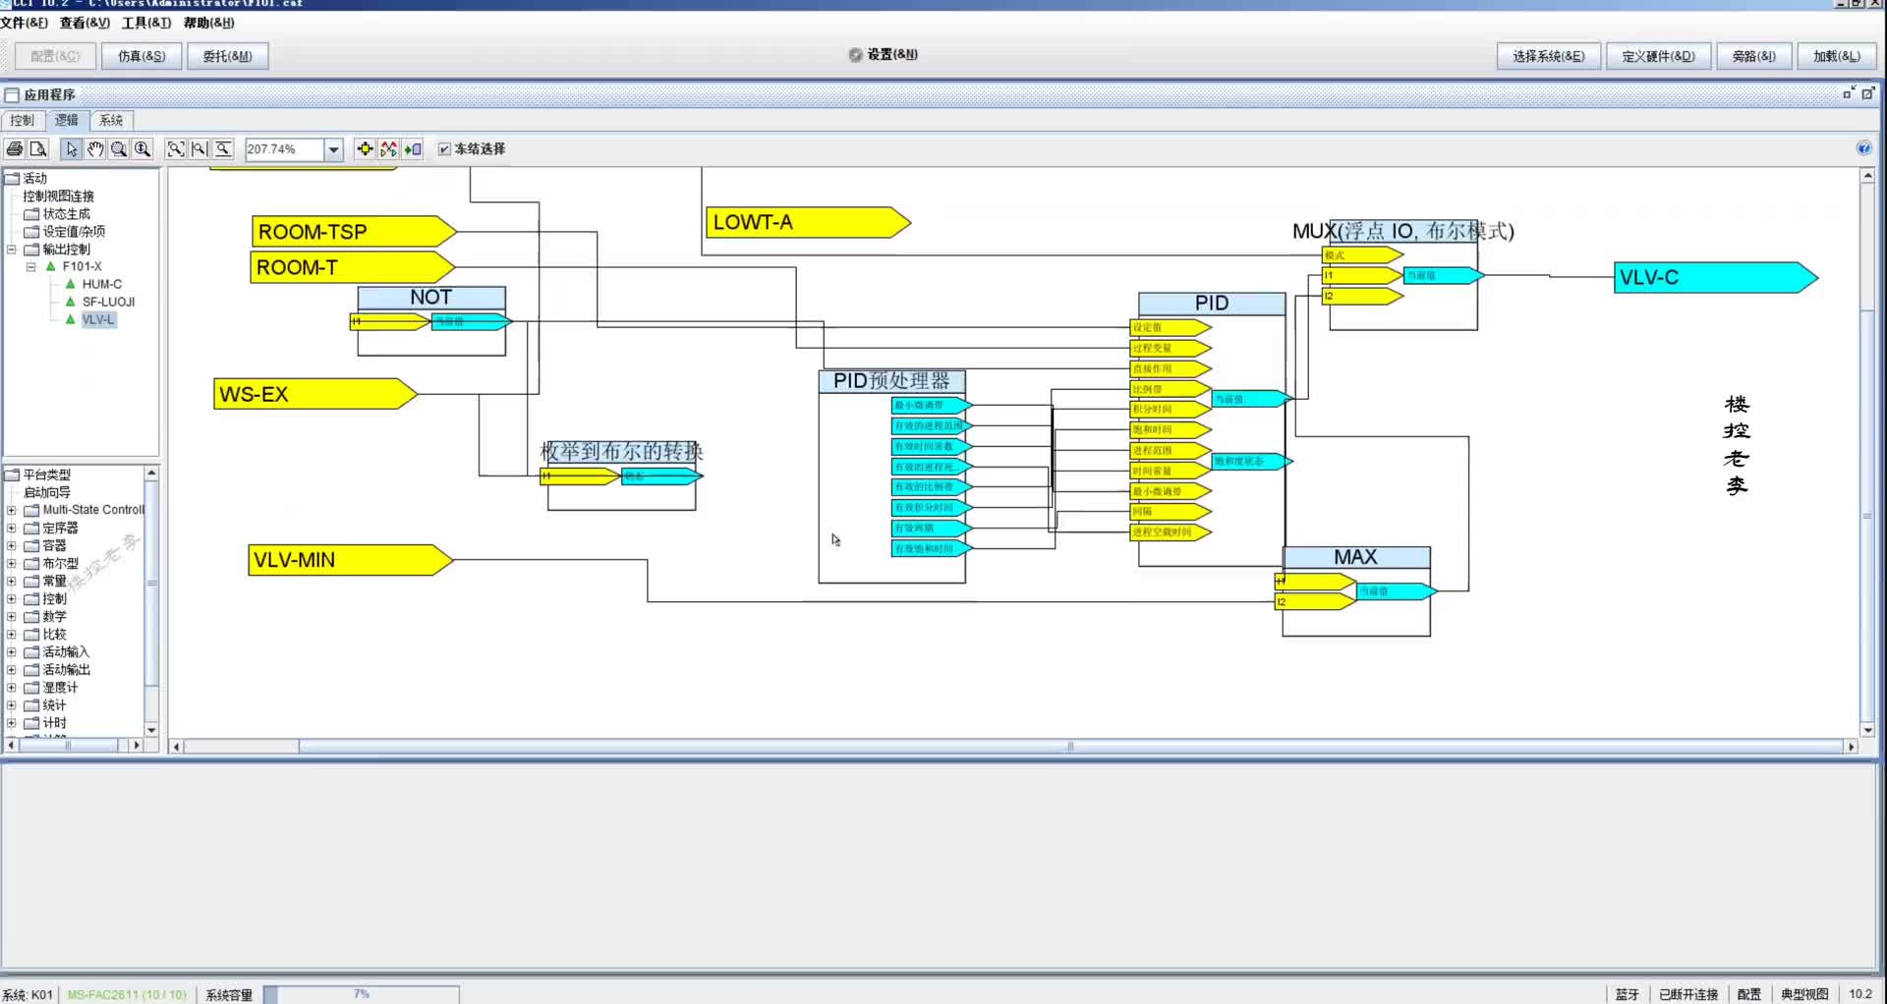
Task: Click the restore panel icon beside 应用程序
Action: coord(1849,93)
